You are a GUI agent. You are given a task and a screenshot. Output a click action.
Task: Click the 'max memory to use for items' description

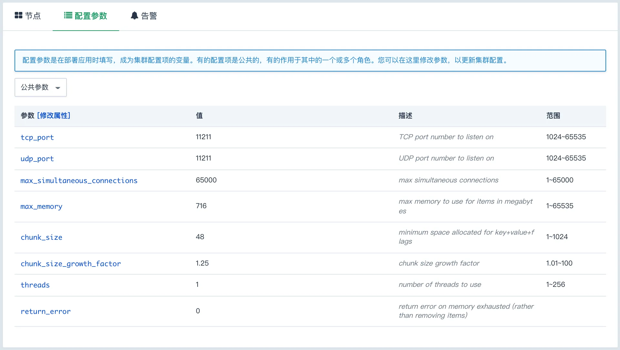coord(465,206)
